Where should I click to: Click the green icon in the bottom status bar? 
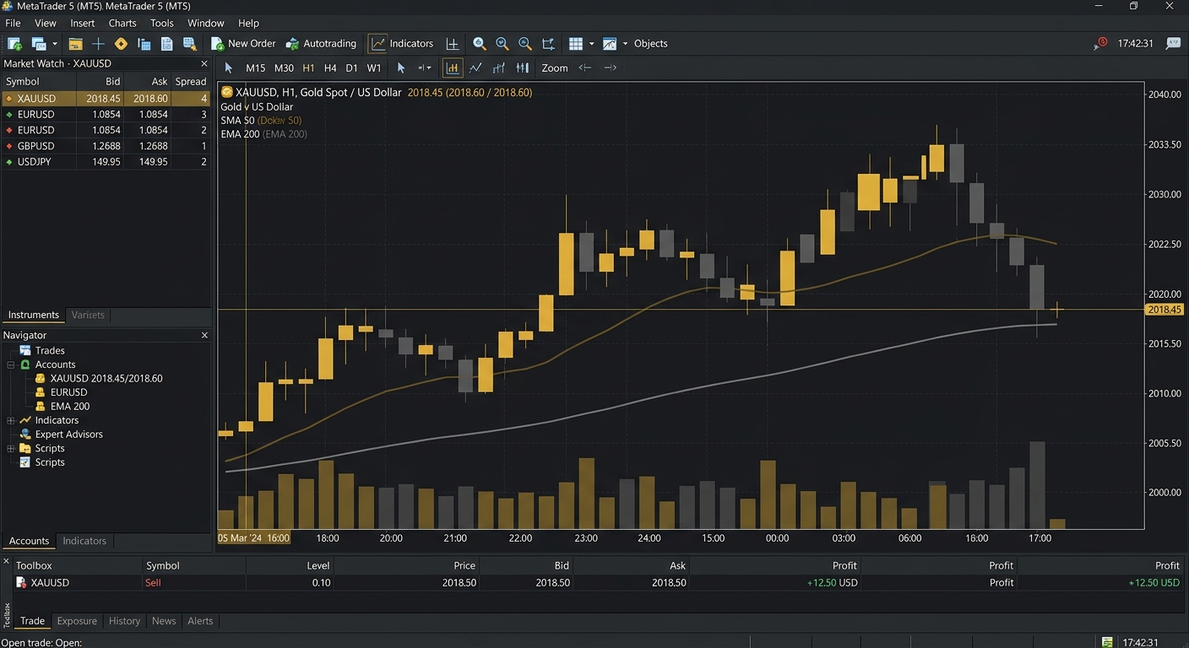tap(1107, 642)
